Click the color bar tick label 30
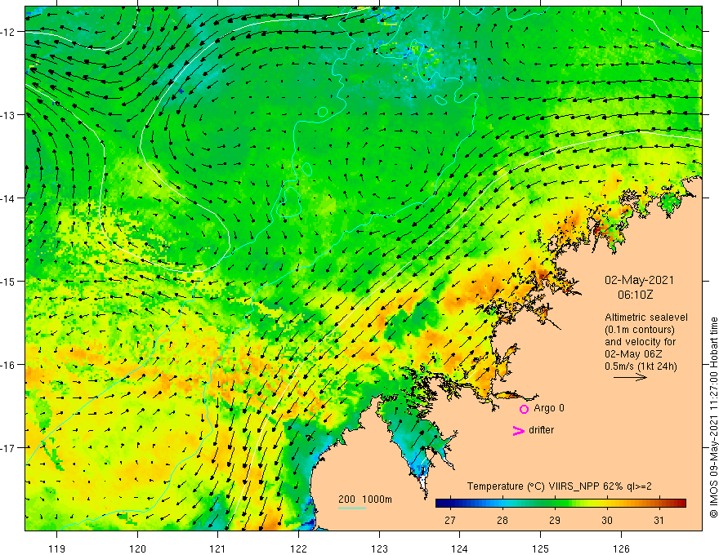This screenshot has width=719, height=555. pos(606,520)
